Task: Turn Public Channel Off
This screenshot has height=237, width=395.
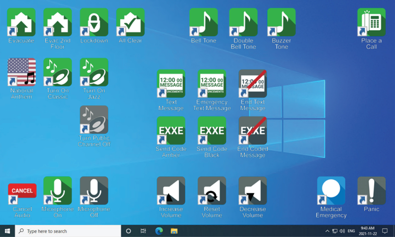Action: tap(94, 120)
